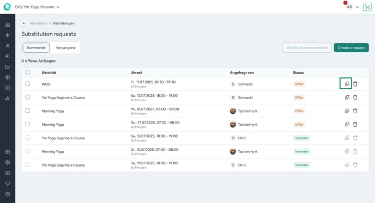Go back using the breadcrumb arrow
The width and height of the screenshot is (375, 203).
[x=25, y=23]
